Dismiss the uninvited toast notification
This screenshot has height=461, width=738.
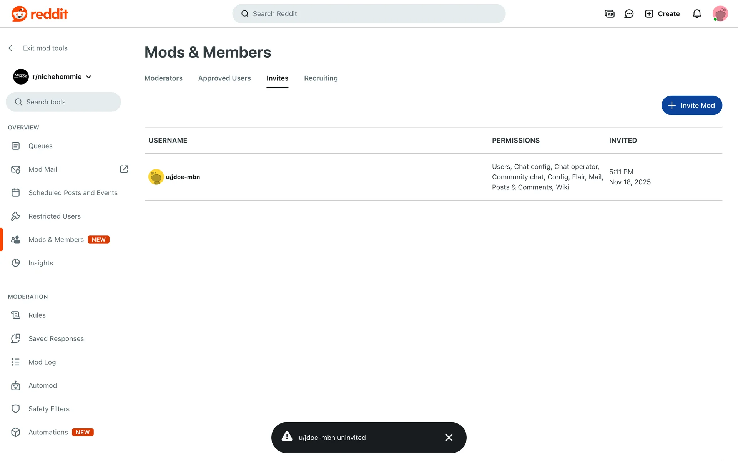click(449, 438)
